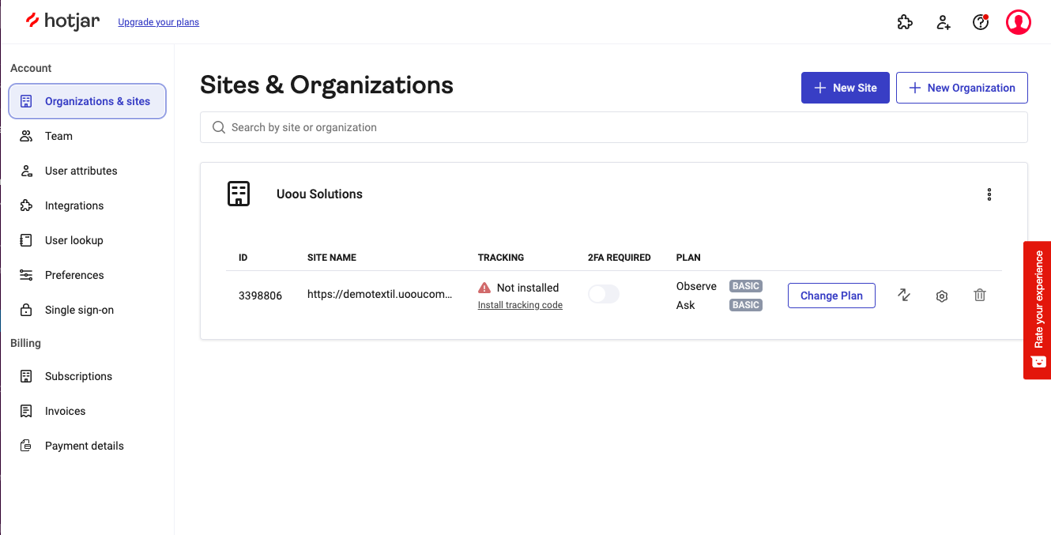Click the search magnifier icon
Image resolution: width=1051 pixels, height=535 pixels.
[x=219, y=127]
